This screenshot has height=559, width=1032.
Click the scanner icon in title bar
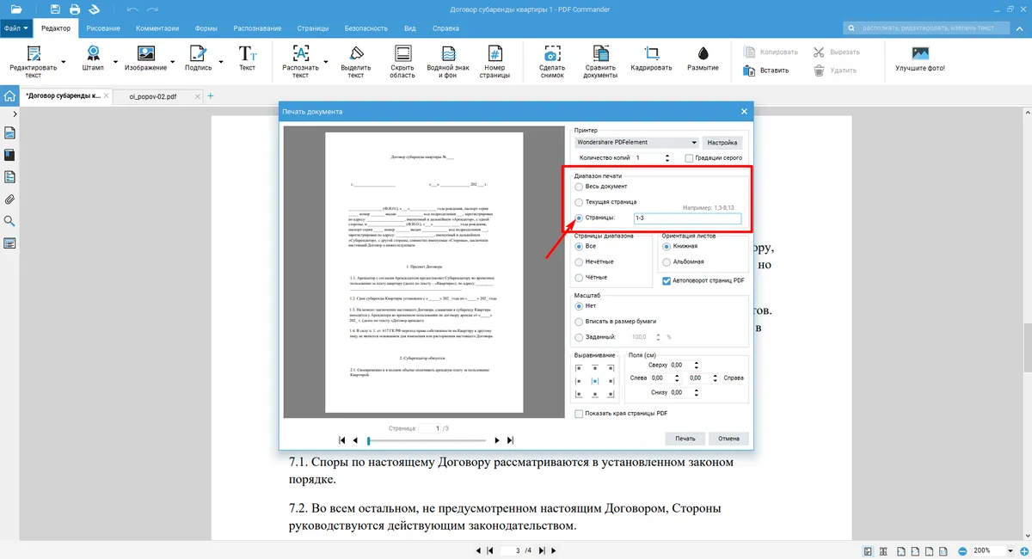coord(94,9)
